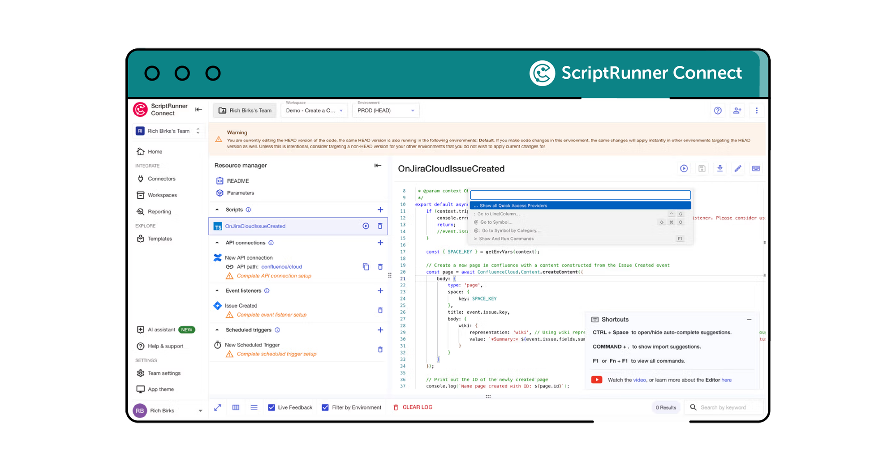
Task: Open the confluence/cloud API path link
Action: click(281, 267)
